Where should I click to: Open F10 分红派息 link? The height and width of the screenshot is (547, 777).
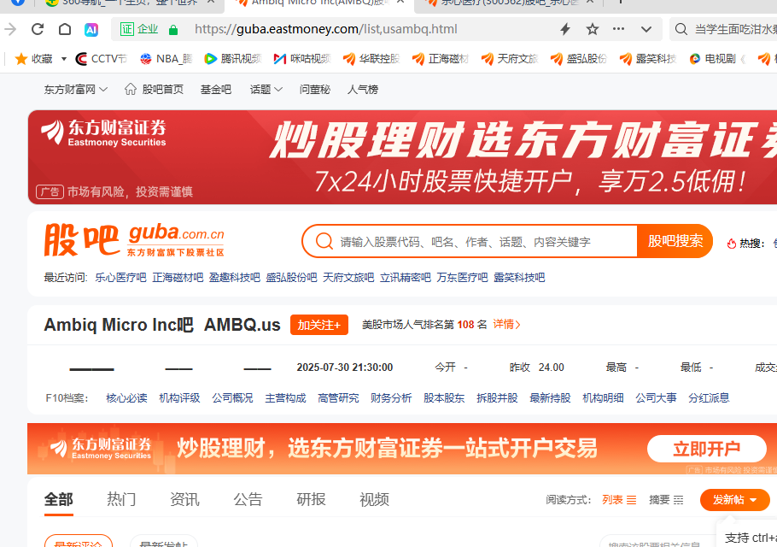tap(709, 397)
